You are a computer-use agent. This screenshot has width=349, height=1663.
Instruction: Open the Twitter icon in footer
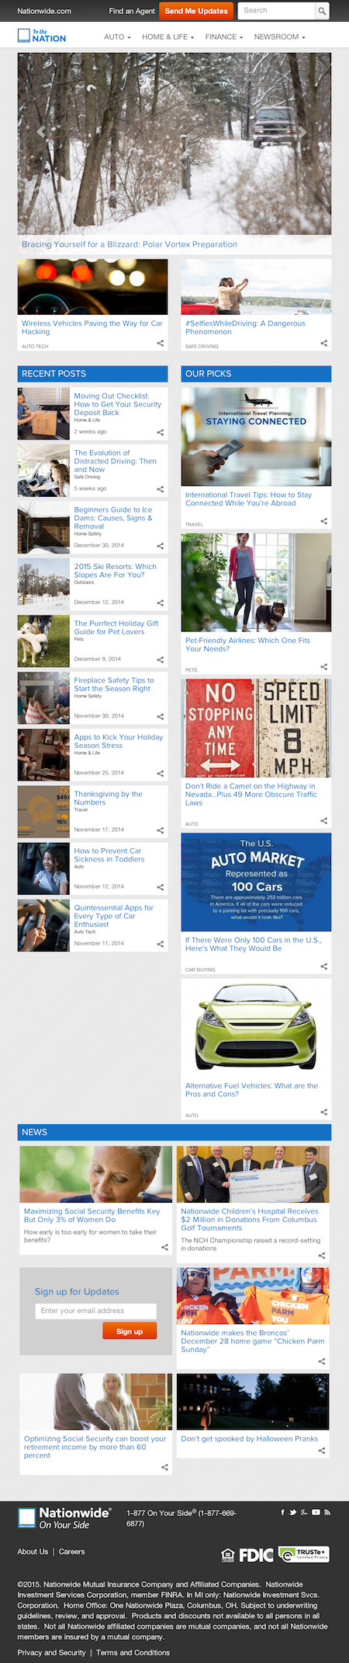[293, 1512]
